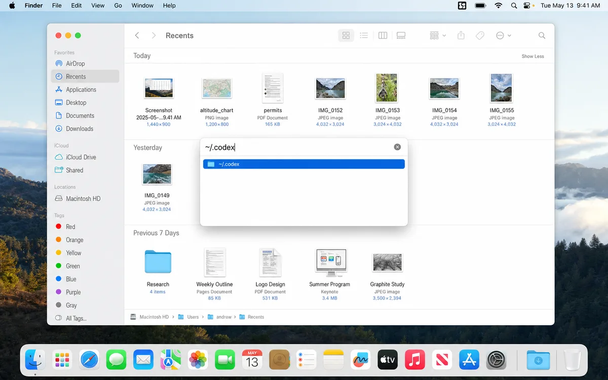The image size is (608, 380).
Task: Click the ~/.codex path input field
Action: tap(297, 147)
